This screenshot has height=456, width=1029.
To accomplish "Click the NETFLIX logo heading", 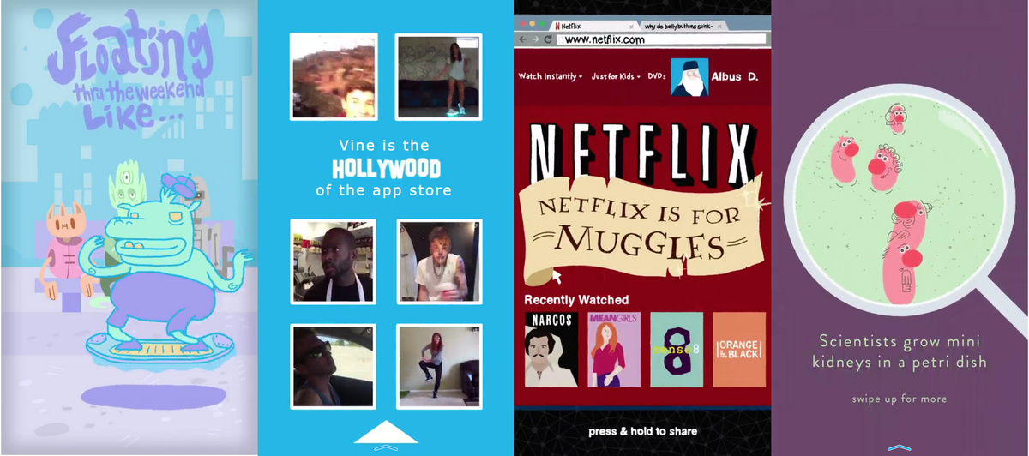I will click(643, 157).
